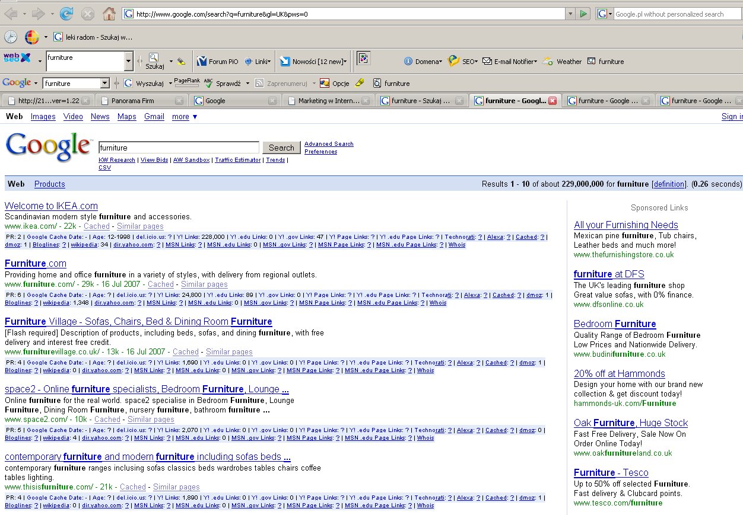The image size is (743, 515).
Task: Open the Preferences link
Action: (x=321, y=152)
